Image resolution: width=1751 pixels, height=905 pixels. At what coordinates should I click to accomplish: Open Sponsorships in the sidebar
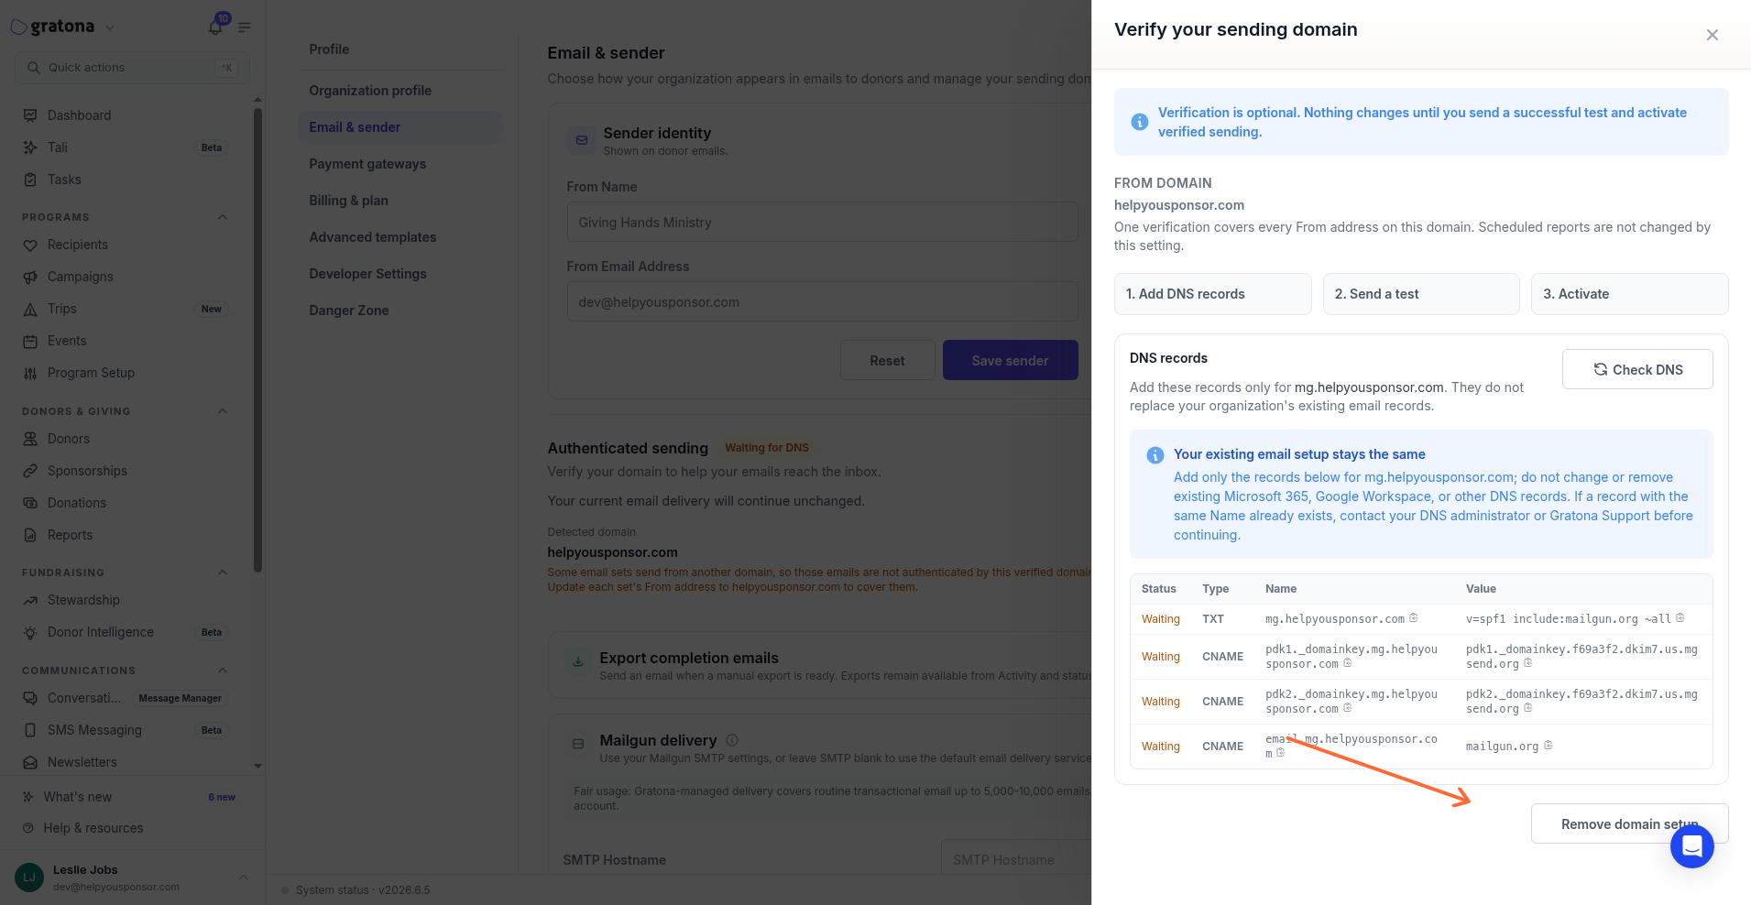click(126, 471)
